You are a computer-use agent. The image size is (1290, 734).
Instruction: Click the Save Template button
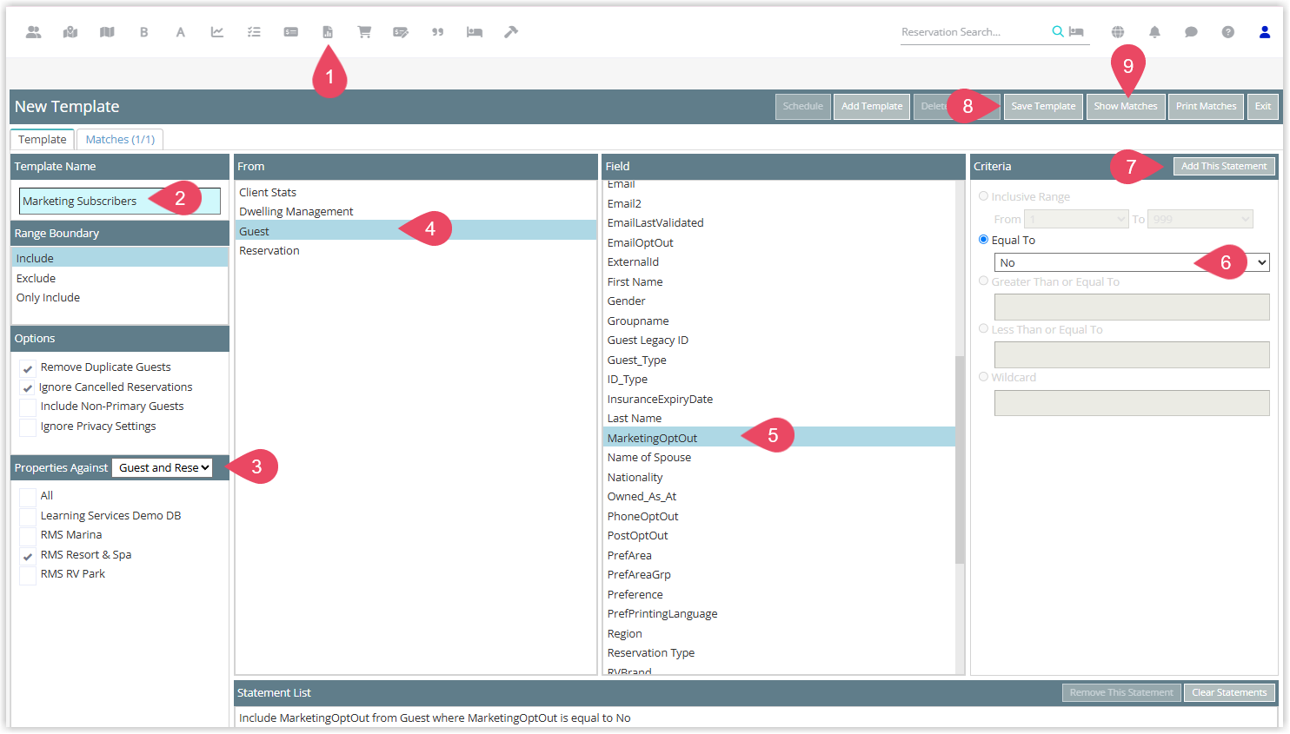[1043, 106]
